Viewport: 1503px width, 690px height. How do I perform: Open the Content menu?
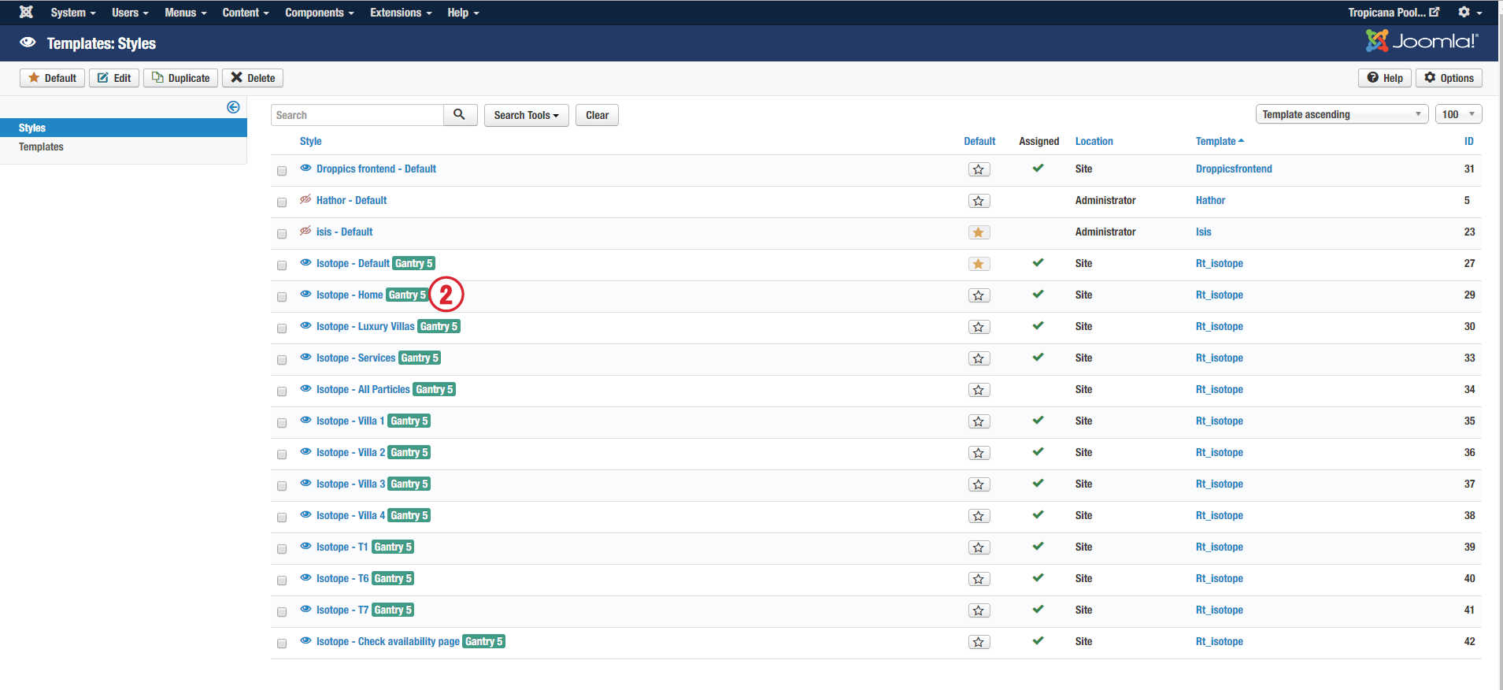[x=246, y=13]
